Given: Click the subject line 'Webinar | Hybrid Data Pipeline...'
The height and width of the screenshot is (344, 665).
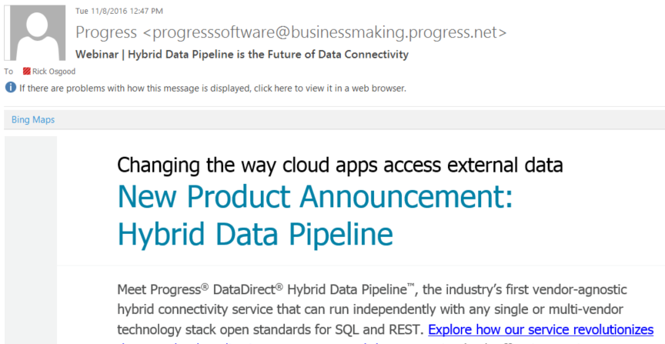Looking at the screenshot, I should click(242, 55).
